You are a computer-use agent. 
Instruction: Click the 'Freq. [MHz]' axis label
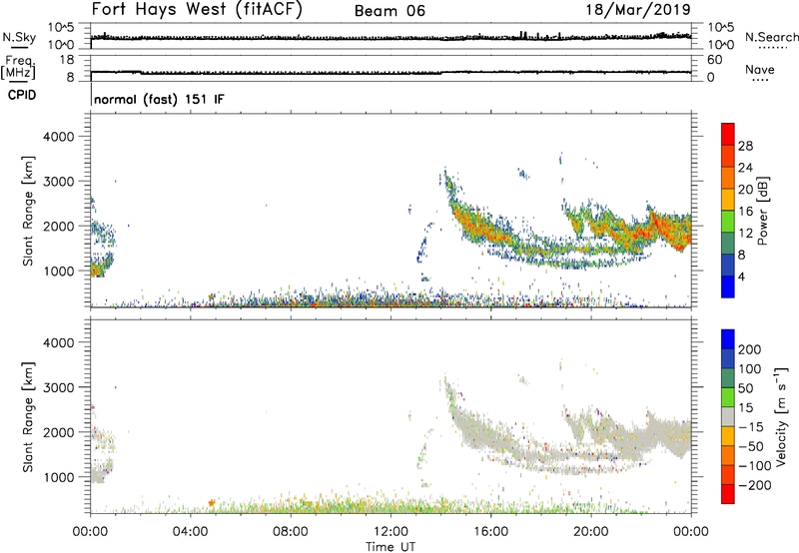tap(18, 68)
